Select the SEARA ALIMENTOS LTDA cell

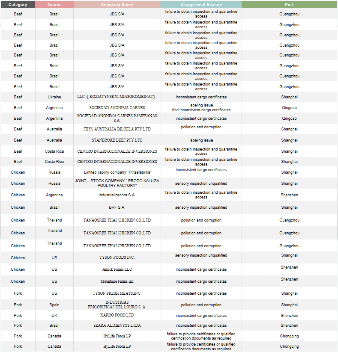click(x=117, y=325)
